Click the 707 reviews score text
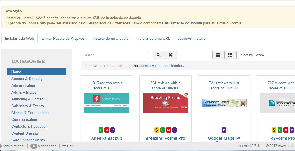 281,85
